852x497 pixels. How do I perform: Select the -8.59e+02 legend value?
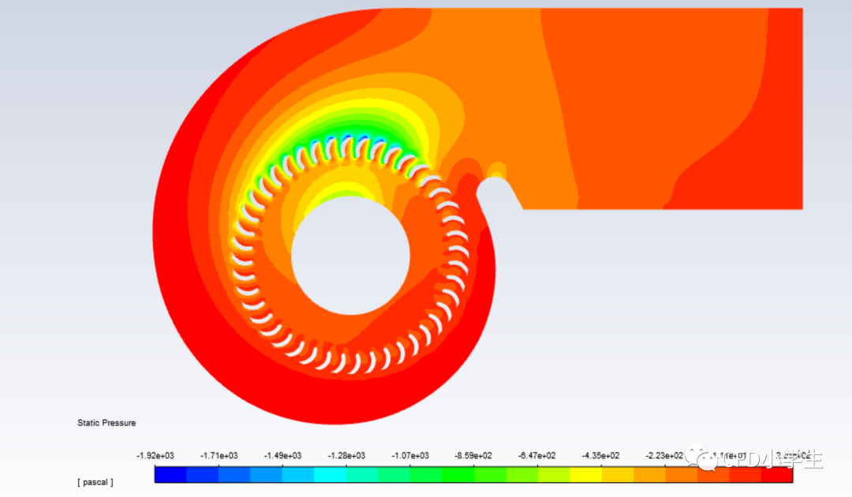473,456
